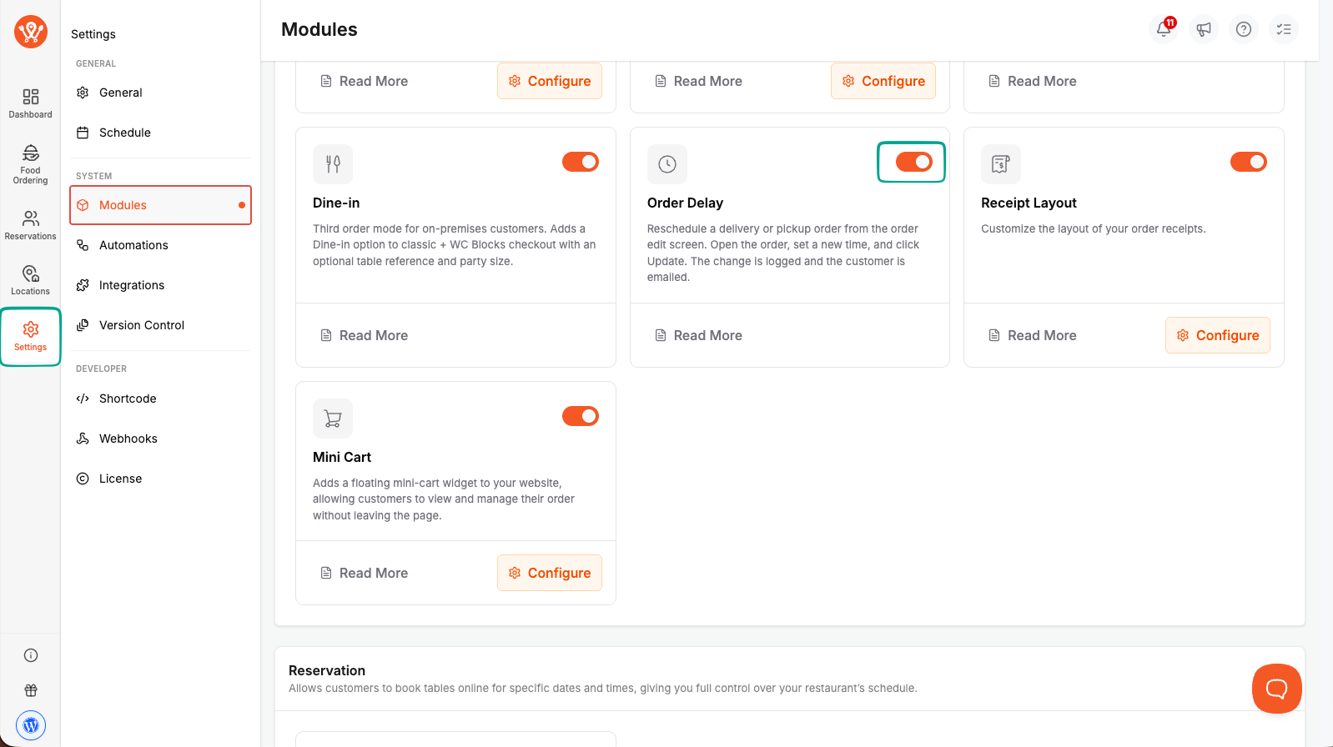This screenshot has height=747, width=1333.
Task: Open Reservations from the sidebar
Action: (x=31, y=225)
